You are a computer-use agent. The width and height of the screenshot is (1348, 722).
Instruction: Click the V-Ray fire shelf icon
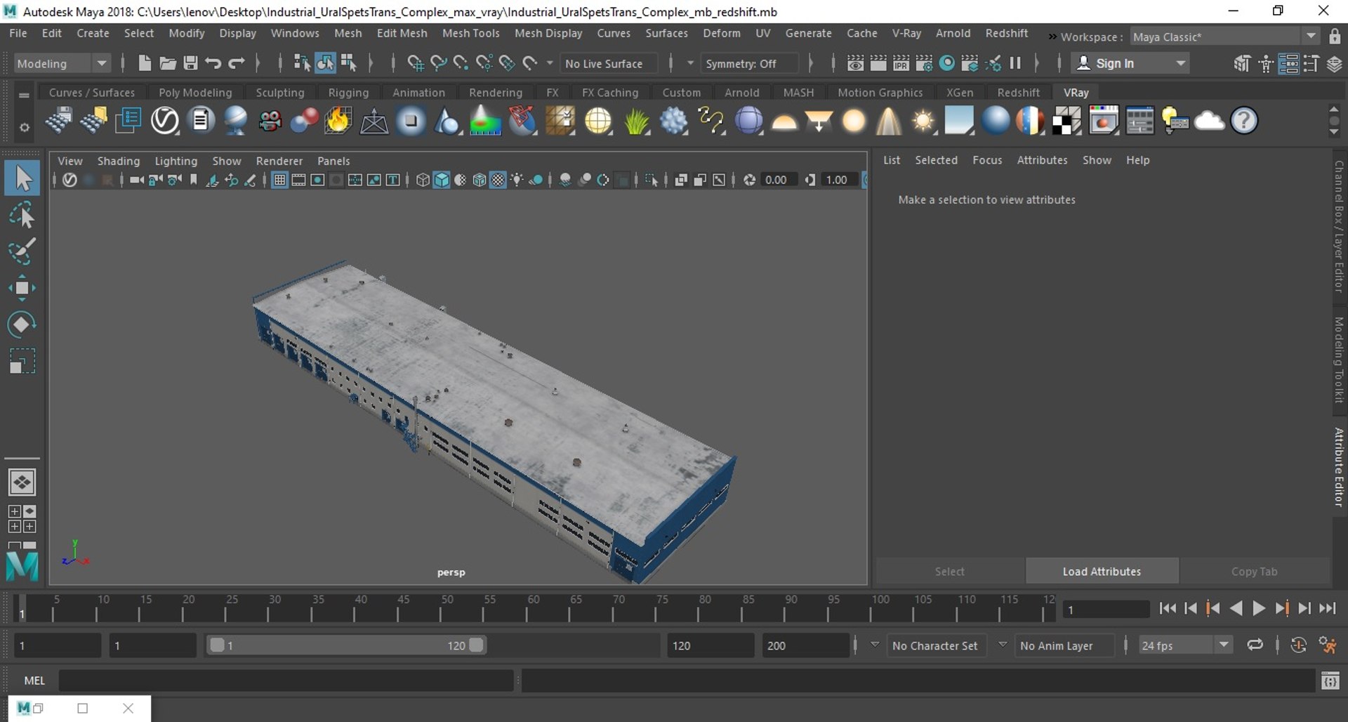pyautogui.click(x=338, y=121)
